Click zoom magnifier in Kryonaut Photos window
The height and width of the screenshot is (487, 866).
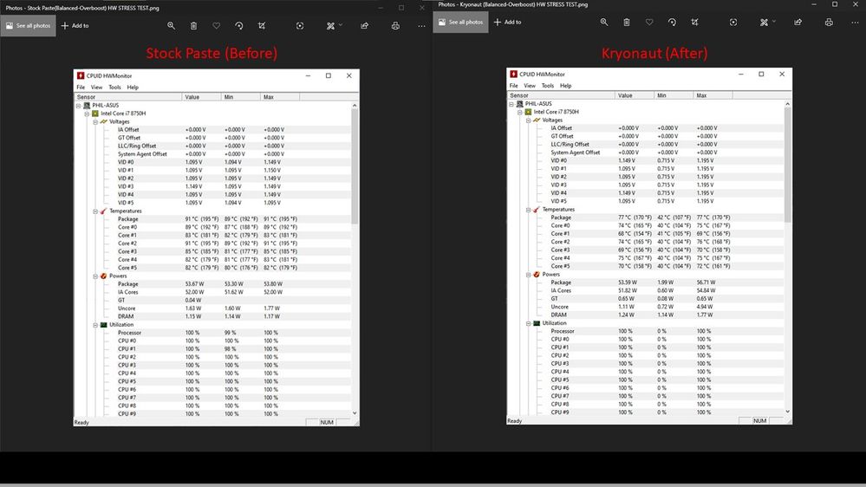[604, 22]
